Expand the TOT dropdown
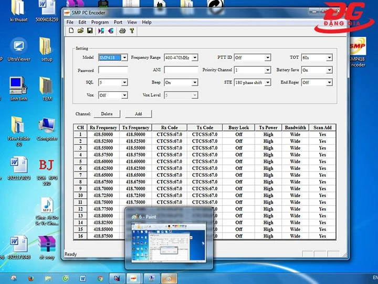 coord(329,57)
